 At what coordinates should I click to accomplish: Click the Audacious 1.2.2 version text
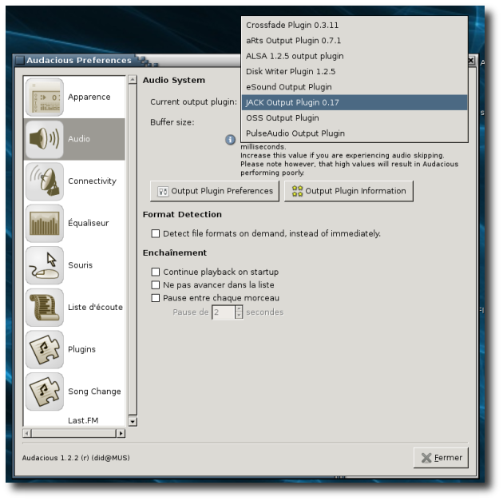[76, 458]
